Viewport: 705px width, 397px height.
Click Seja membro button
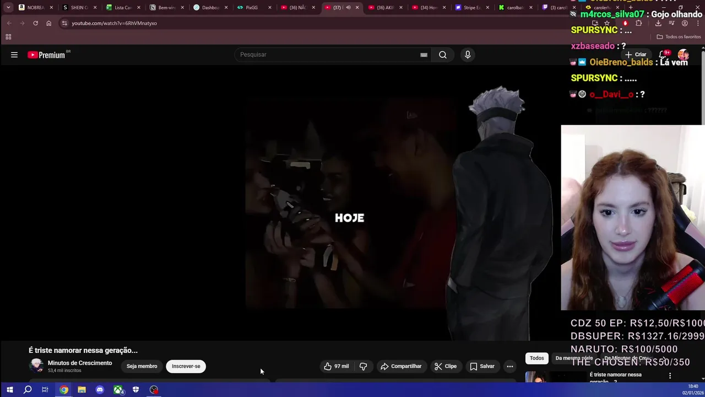click(x=142, y=366)
